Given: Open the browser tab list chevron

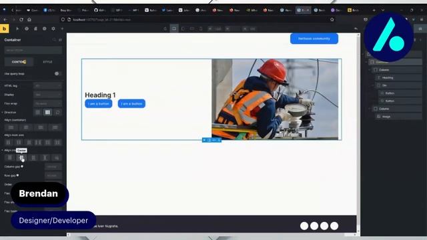Looking at the screenshot, I should pos(383,10).
